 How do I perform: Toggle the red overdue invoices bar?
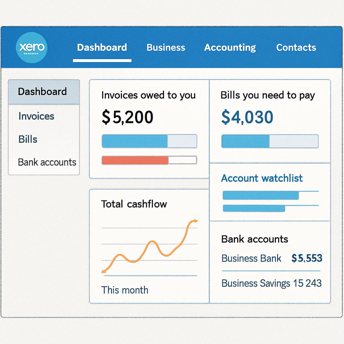[149, 160]
